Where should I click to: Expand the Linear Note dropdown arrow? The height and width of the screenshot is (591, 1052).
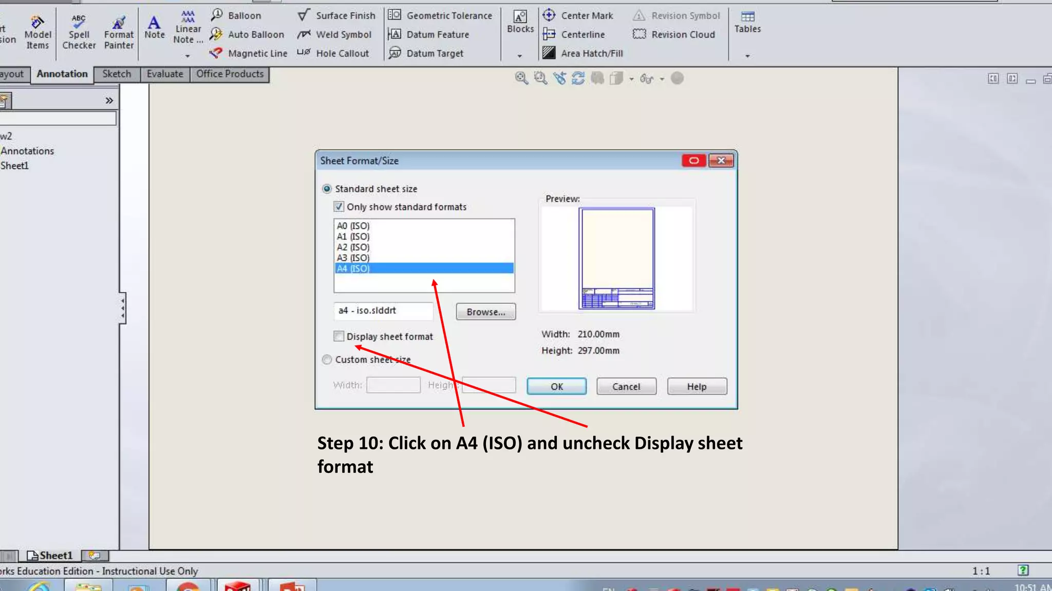(187, 55)
